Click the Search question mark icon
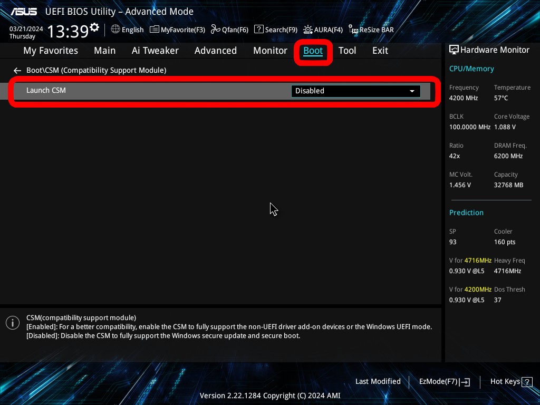 pos(258,30)
